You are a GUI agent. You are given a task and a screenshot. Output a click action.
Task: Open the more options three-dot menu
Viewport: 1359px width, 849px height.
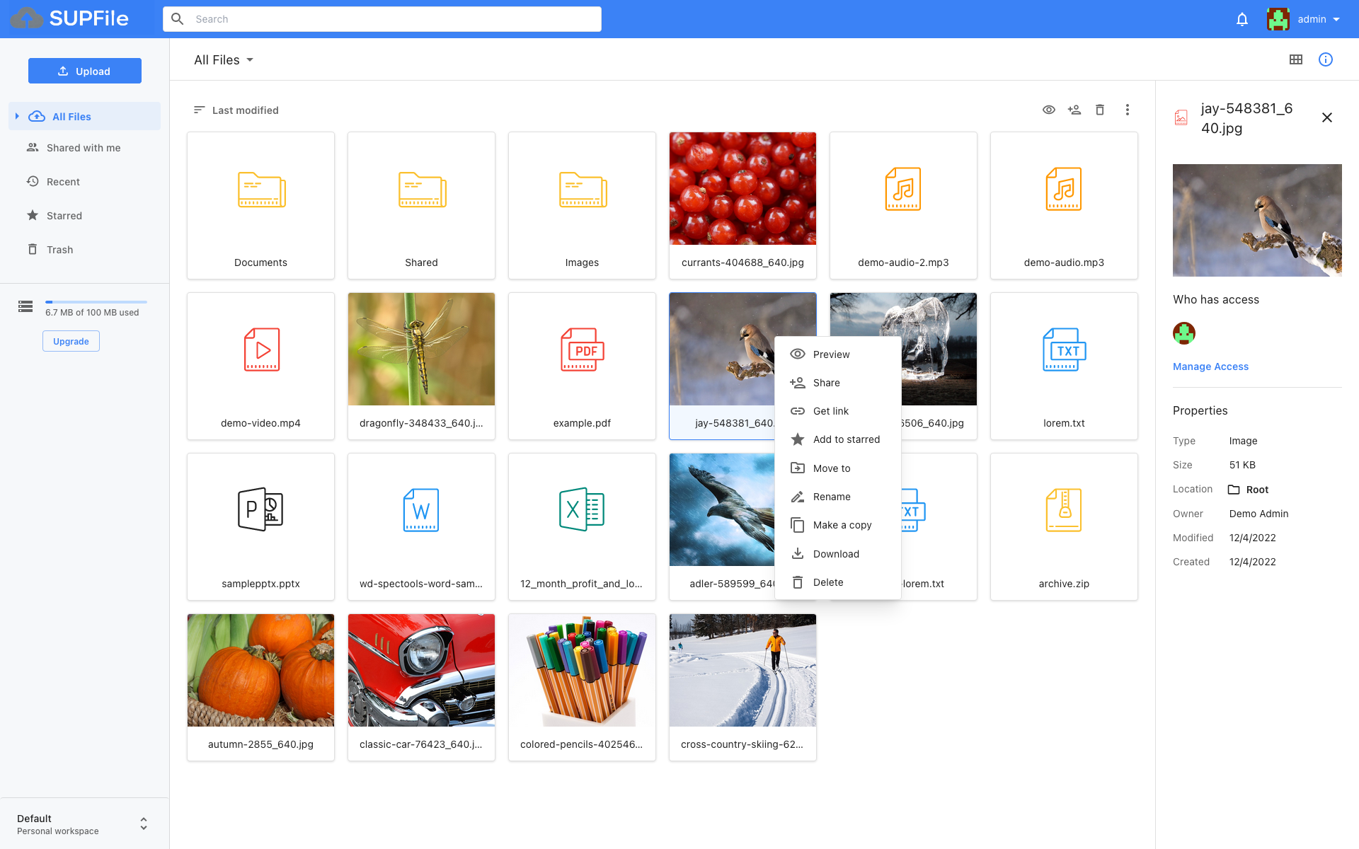(x=1128, y=110)
